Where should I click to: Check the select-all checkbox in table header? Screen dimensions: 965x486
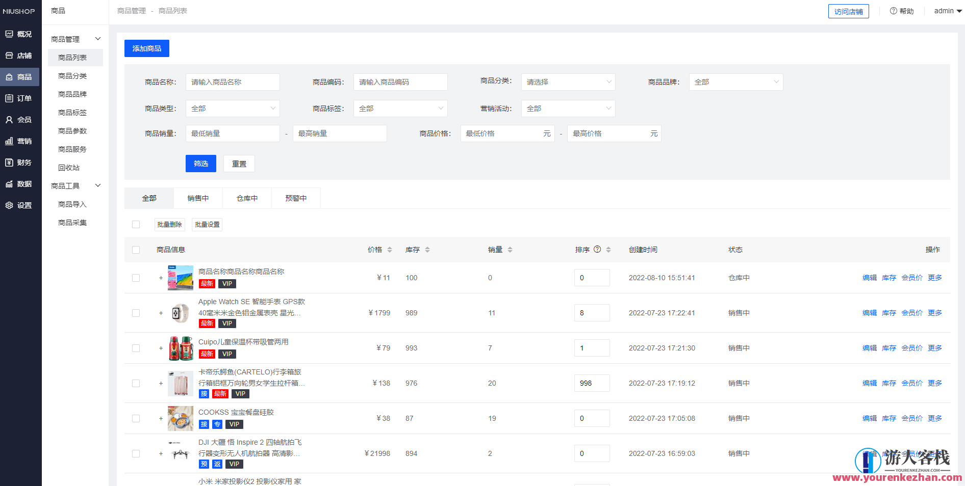(x=136, y=250)
